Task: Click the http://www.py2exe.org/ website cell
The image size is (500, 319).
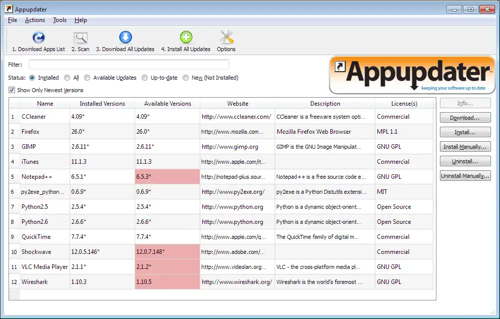Action: tap(238, 192)
